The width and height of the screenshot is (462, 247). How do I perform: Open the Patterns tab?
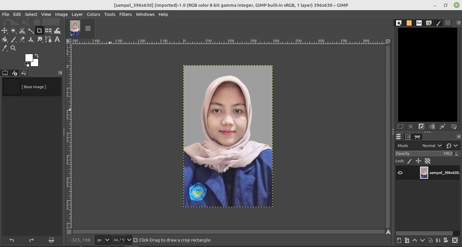click(x=409, y=23)
